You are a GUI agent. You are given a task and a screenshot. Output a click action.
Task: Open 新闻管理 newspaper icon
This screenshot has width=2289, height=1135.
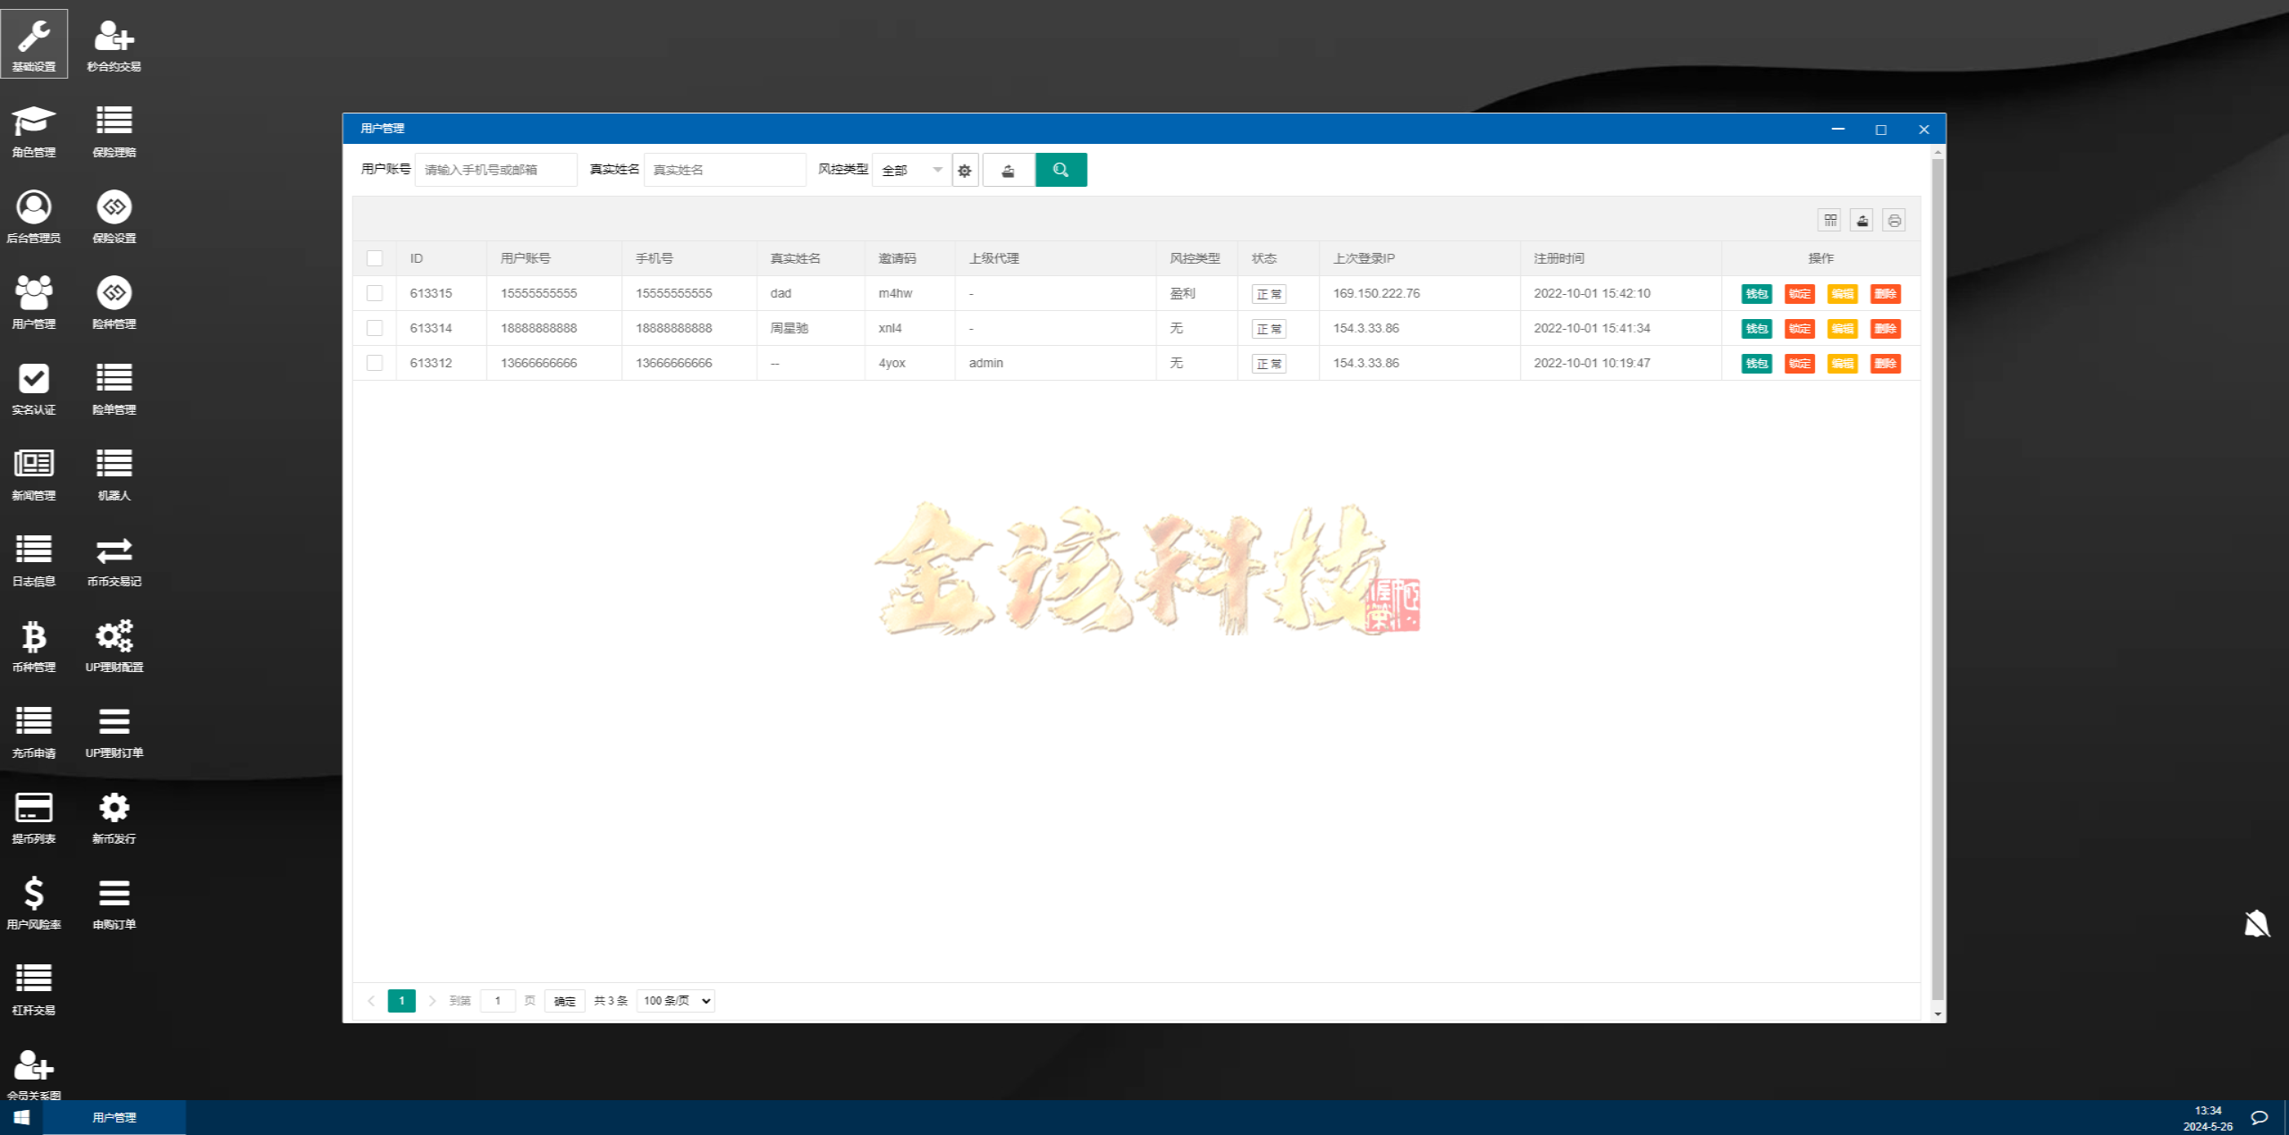(34, 473)
